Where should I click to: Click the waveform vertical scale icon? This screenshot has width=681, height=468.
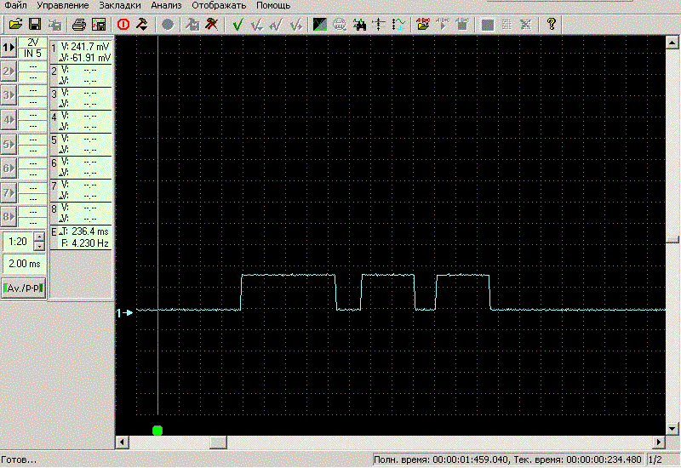(398, 25)
